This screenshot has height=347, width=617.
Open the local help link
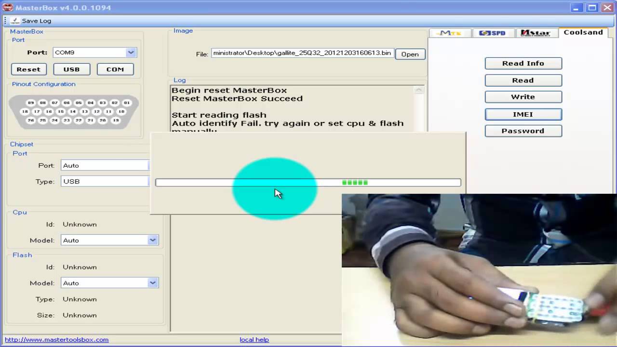254,340
